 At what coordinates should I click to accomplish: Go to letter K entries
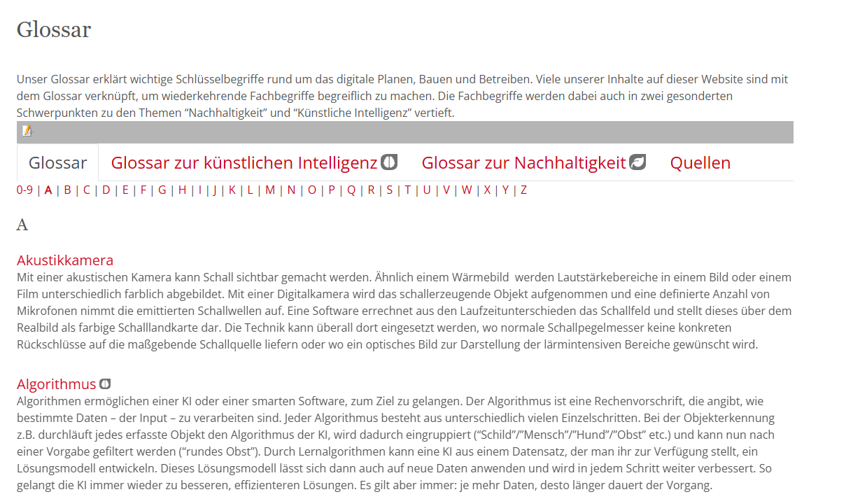pos(232,190)
